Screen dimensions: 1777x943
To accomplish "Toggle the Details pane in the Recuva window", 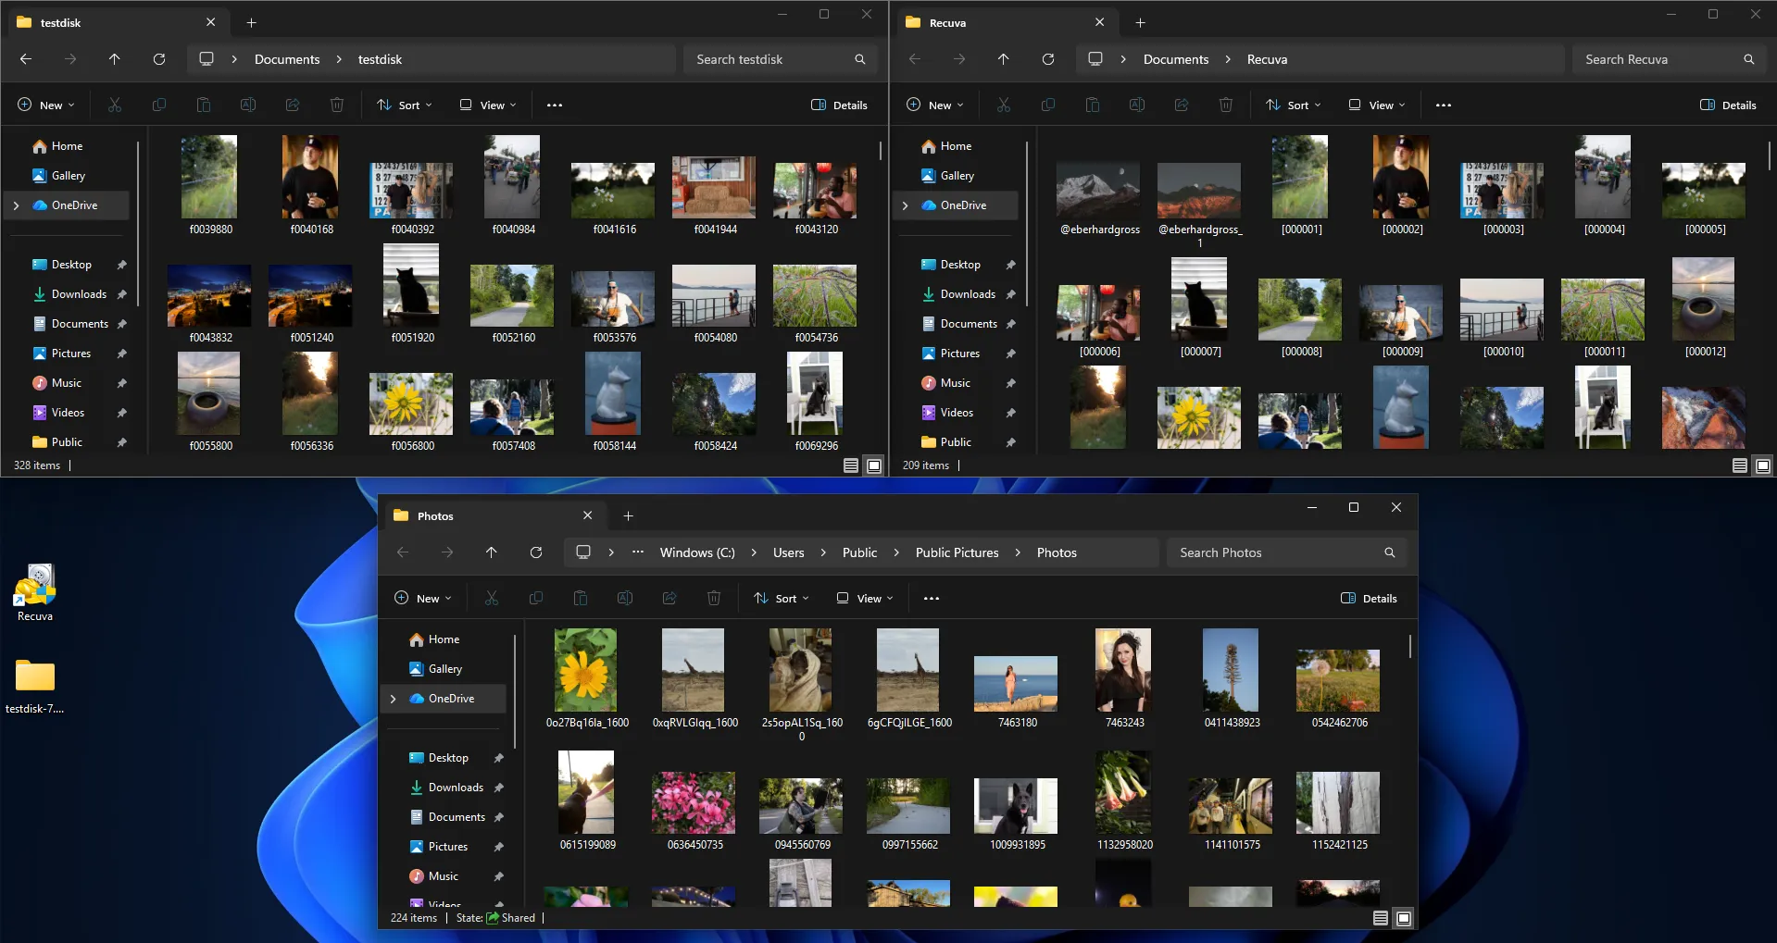I will point(1728,105).
